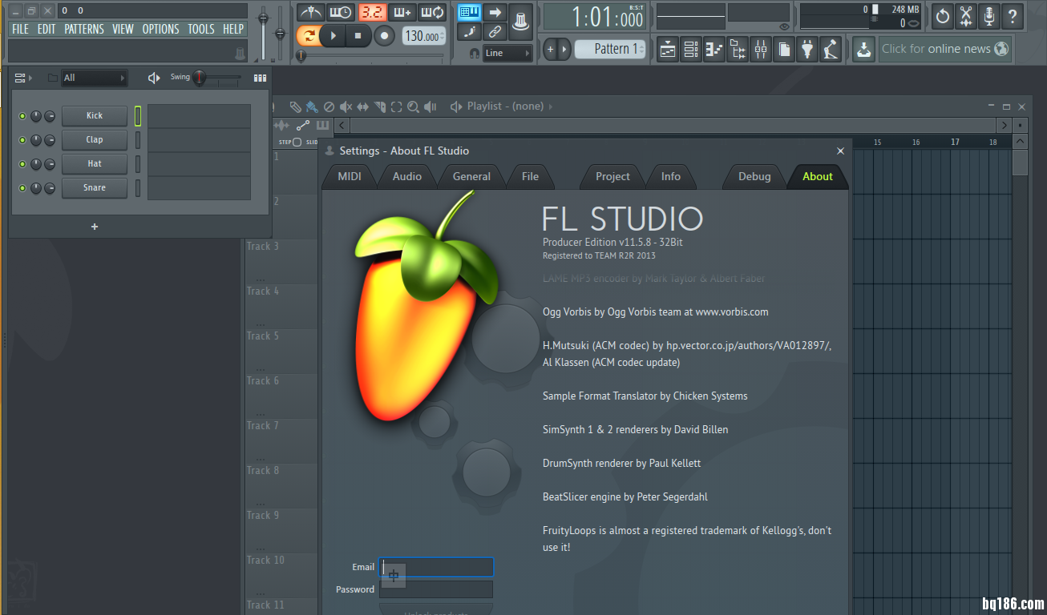
Task: Select the Playlist delete tool
Action: tap(329, 107)
